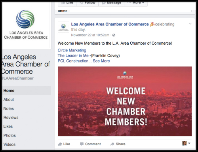
Task: Open the More dropdown at top
Action: click(x=136, y=4)
